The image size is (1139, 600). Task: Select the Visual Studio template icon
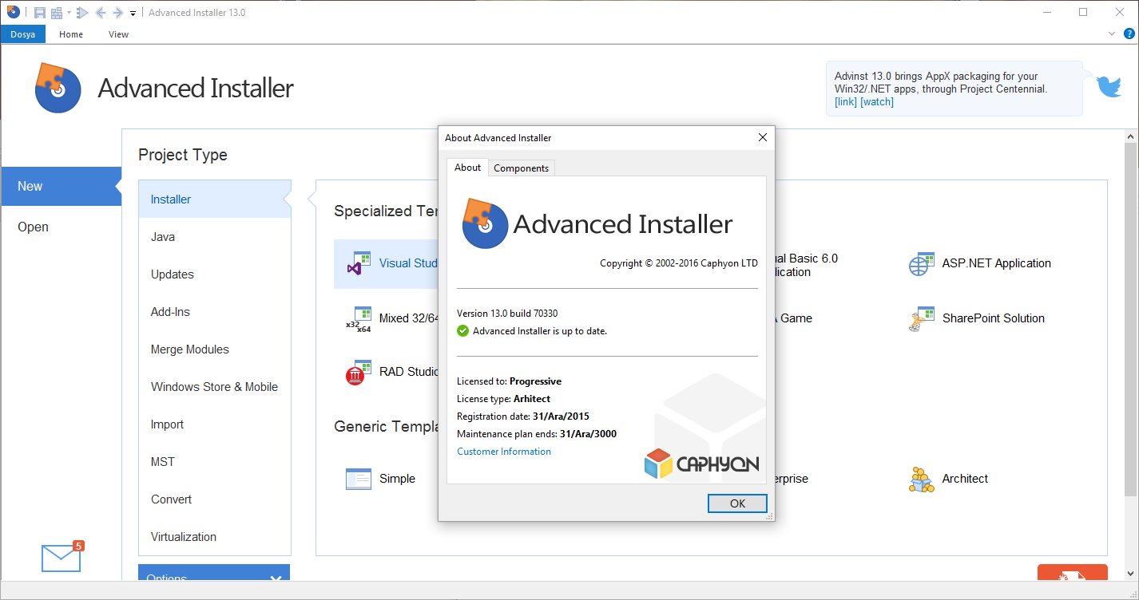coord(359,263)
